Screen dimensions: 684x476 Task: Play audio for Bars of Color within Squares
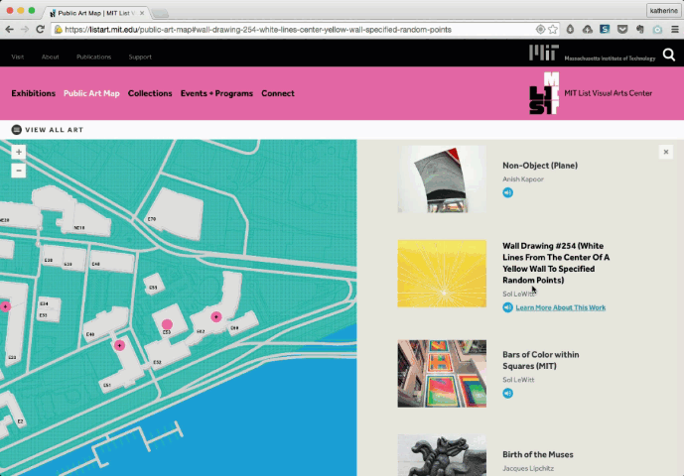pyautogui.click(x=507, y=393)
